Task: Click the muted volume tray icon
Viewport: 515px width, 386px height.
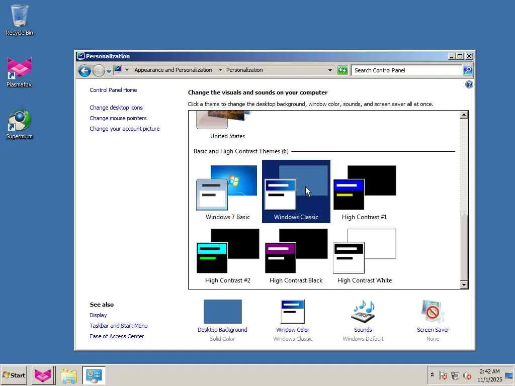Action: point(467,375)
